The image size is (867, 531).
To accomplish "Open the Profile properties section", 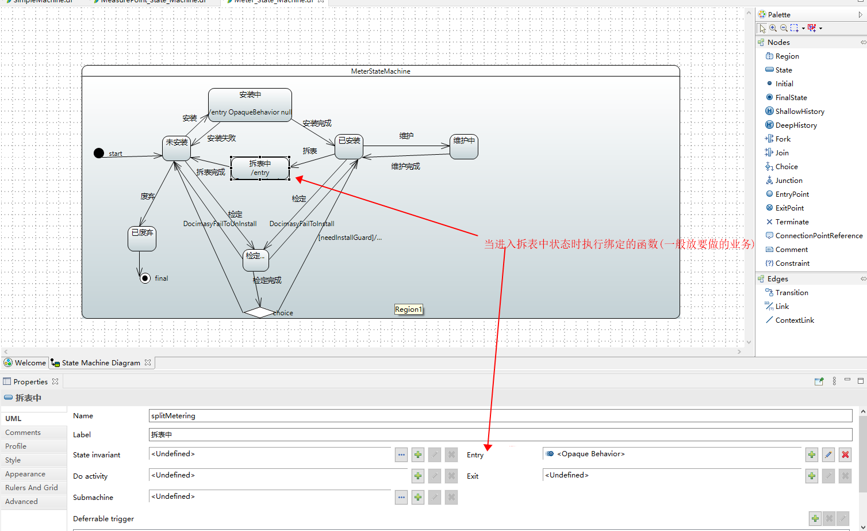I will (33, 446).
